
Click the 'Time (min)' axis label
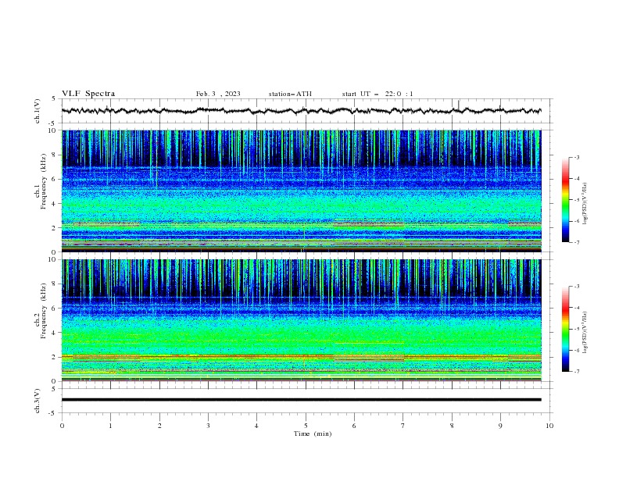[313, 433]
